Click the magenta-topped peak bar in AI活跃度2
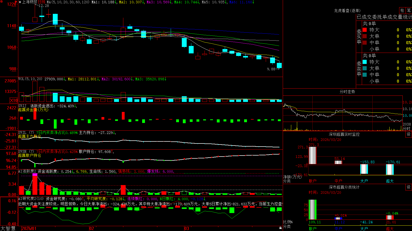Image resolution: width=412 pixels, height=231 pixels. [35, 184]
